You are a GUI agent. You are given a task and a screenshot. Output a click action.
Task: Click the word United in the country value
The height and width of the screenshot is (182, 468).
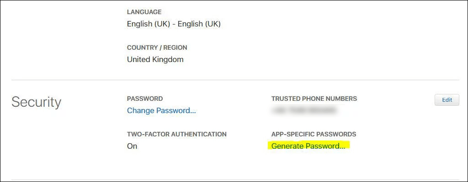138,60
